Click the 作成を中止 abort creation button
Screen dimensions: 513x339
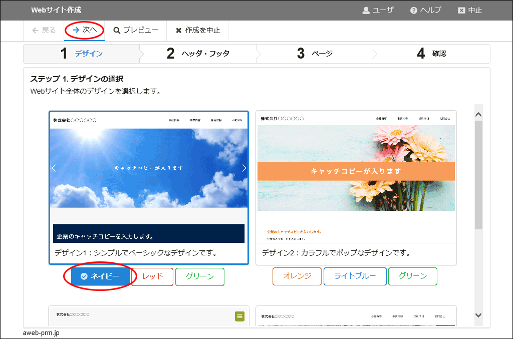[x=197, y=31]
